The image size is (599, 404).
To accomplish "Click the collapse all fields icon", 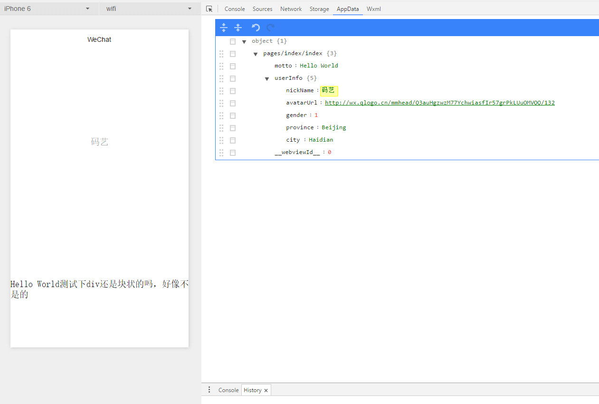I will (238, 28).
